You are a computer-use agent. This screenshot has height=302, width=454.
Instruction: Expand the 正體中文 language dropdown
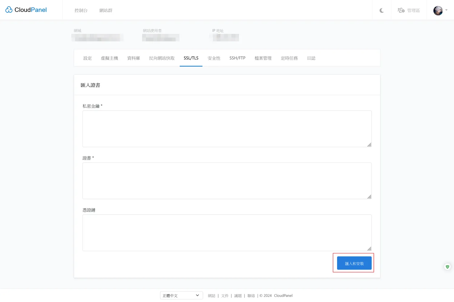point(181,296)
